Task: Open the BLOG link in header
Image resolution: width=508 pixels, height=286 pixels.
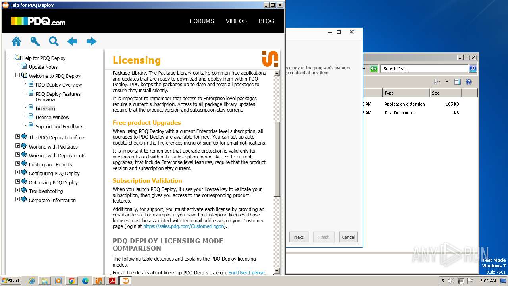Action: [x=266, y=21]
